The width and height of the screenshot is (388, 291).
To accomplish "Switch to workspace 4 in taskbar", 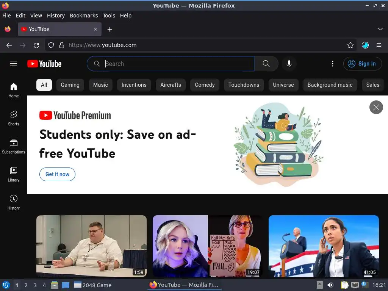I will (x=44, y=285).
